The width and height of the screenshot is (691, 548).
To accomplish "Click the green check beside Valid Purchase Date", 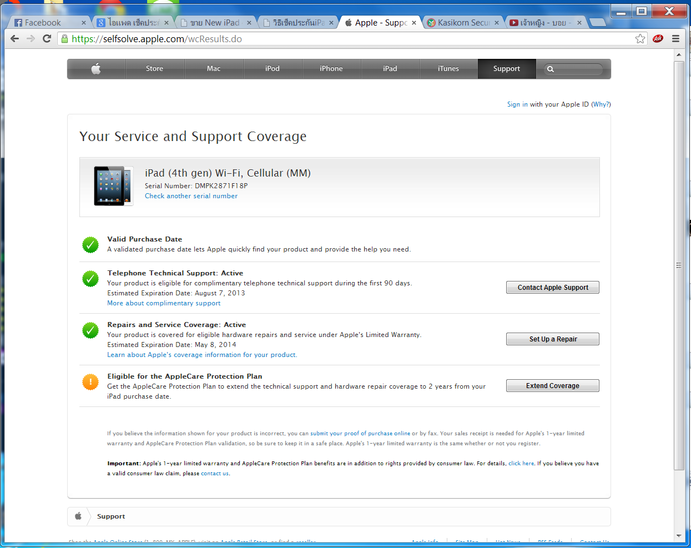I will 90,244.
